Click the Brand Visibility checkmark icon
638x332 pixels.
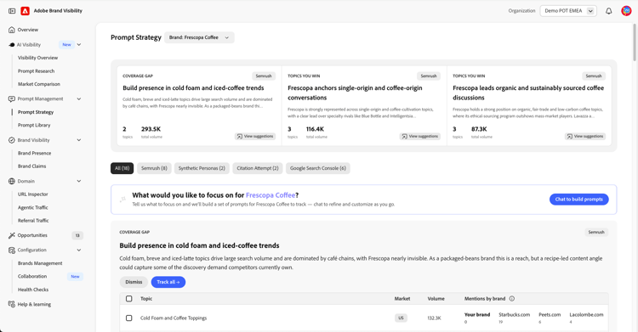tap(12, 140)
